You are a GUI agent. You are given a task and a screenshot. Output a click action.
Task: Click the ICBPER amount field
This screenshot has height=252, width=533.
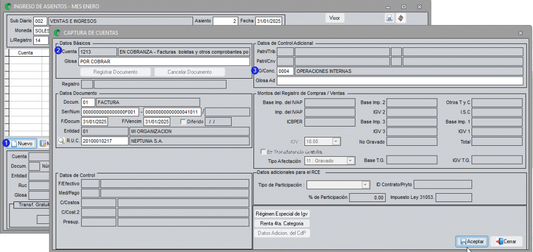click(x=329, y=122)
